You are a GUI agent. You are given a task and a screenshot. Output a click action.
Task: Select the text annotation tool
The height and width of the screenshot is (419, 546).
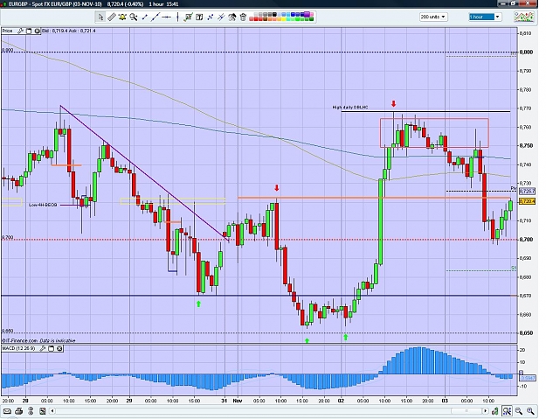point(199,17)
